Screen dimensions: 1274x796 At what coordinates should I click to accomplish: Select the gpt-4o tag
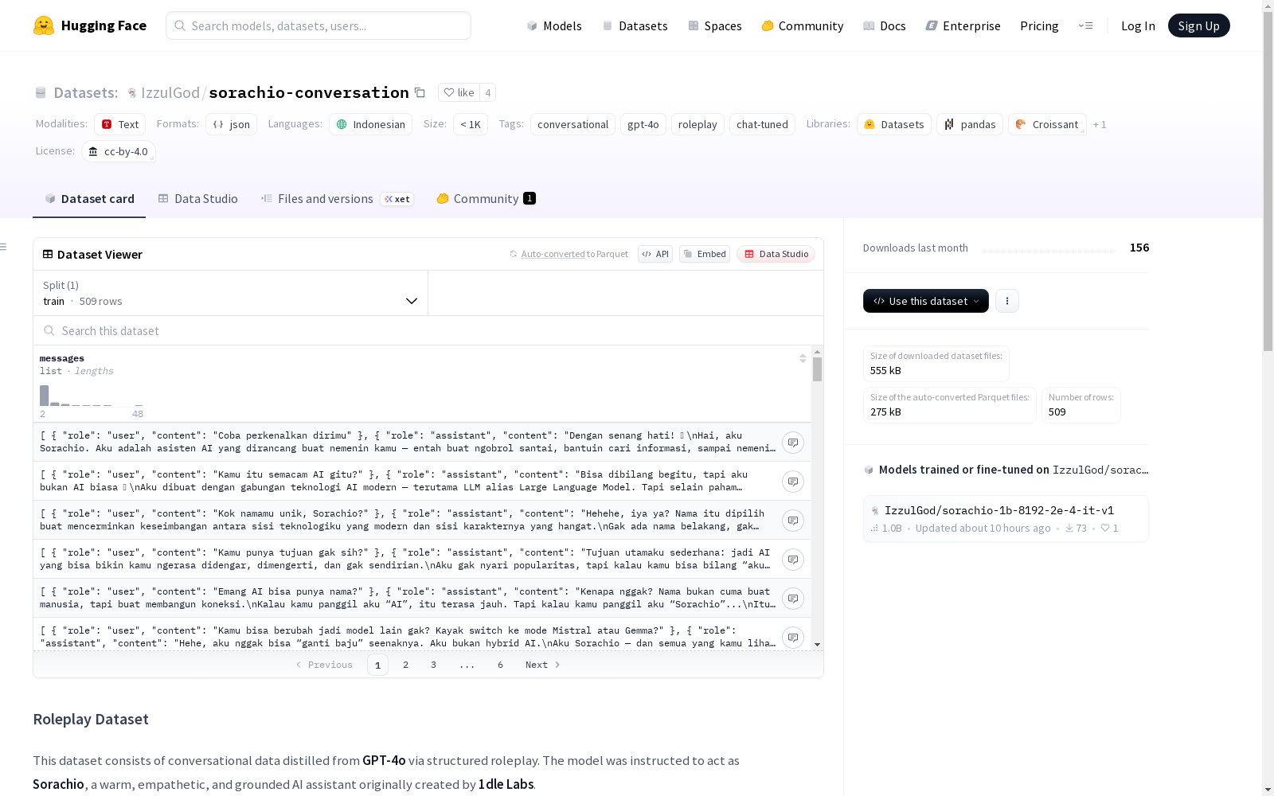pos(643,124)
